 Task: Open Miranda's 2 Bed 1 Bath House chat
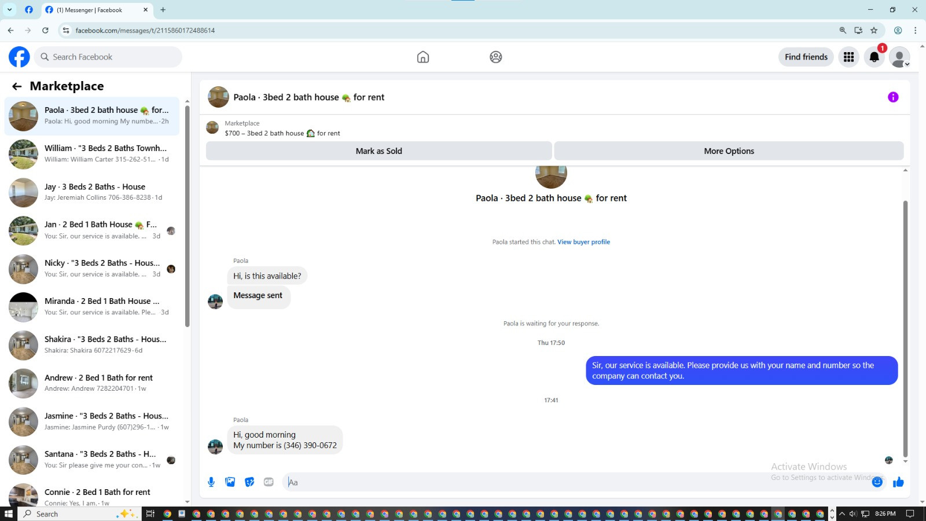93,307
